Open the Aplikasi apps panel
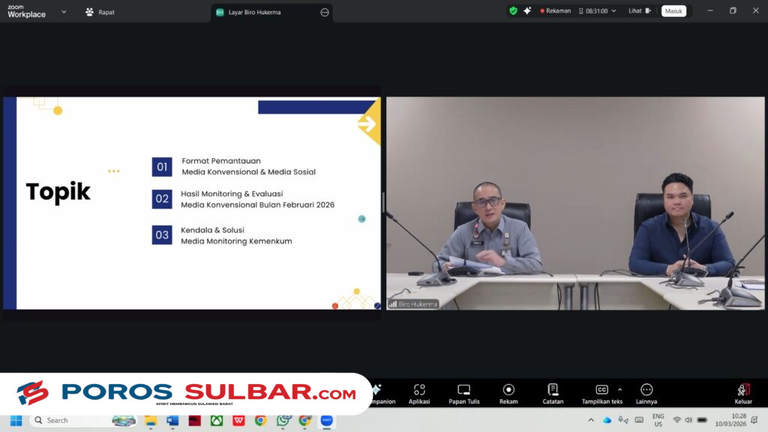The image size is (768, 432). tap(419, 393)
